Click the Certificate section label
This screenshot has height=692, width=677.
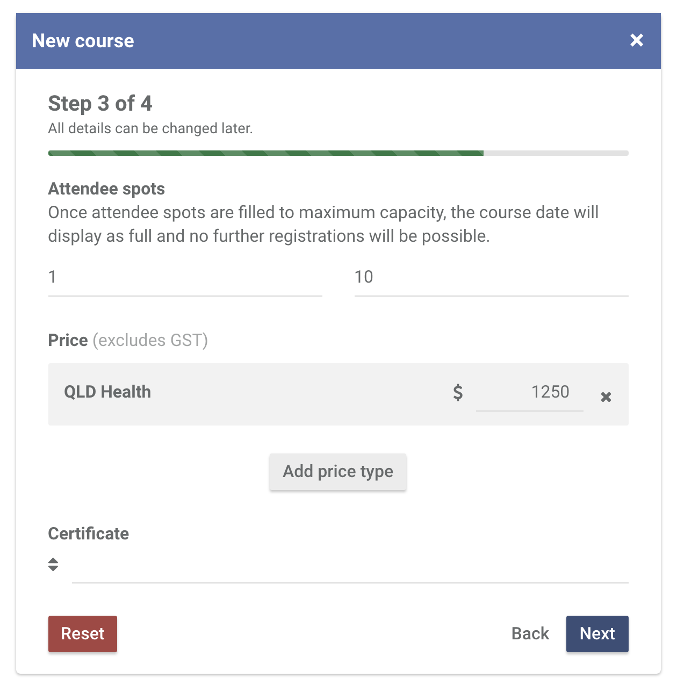(89, 534)
